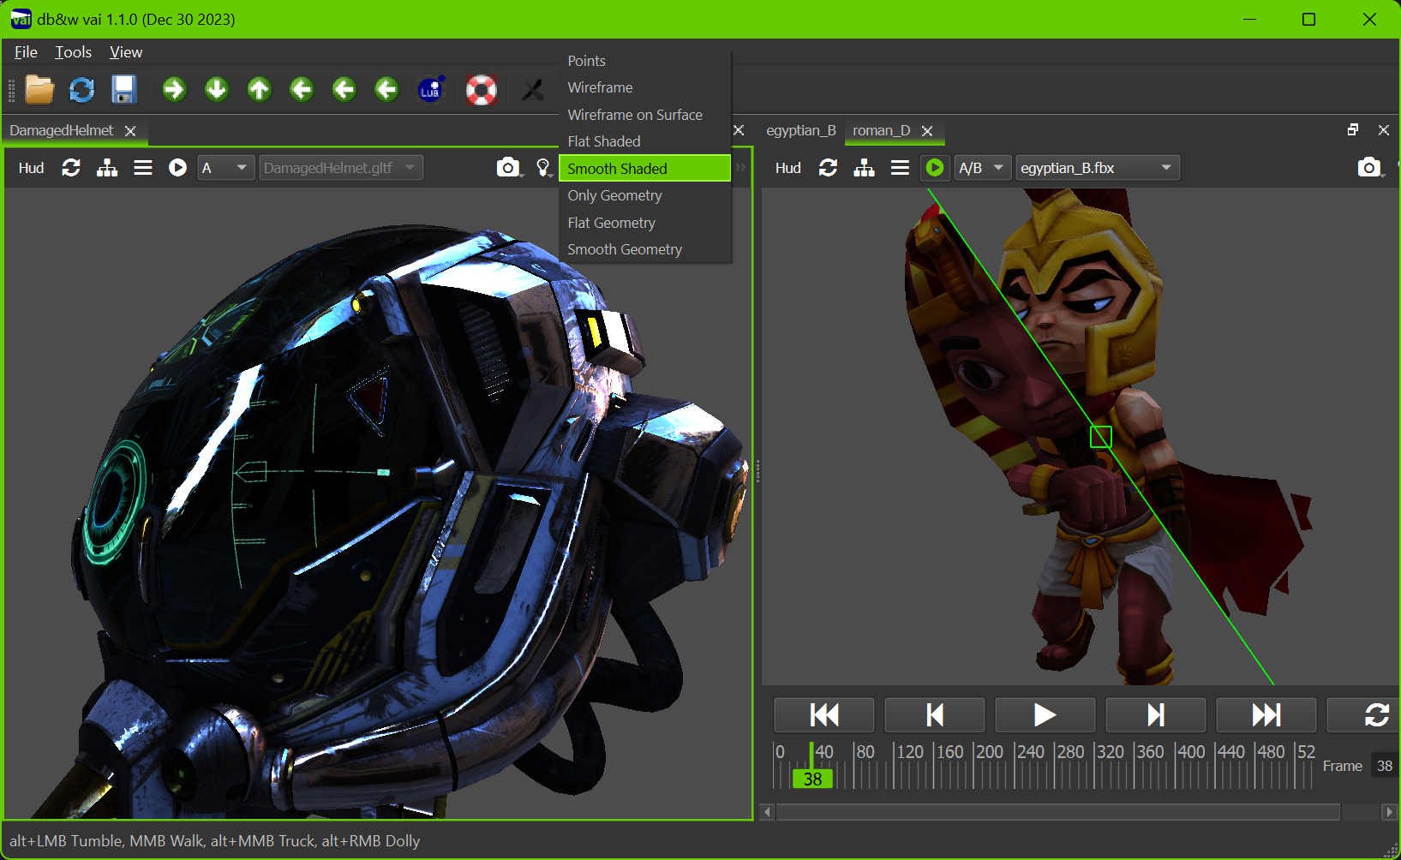
Task: Select Smooth Shaded menu entry
Action: coord(645,169)
